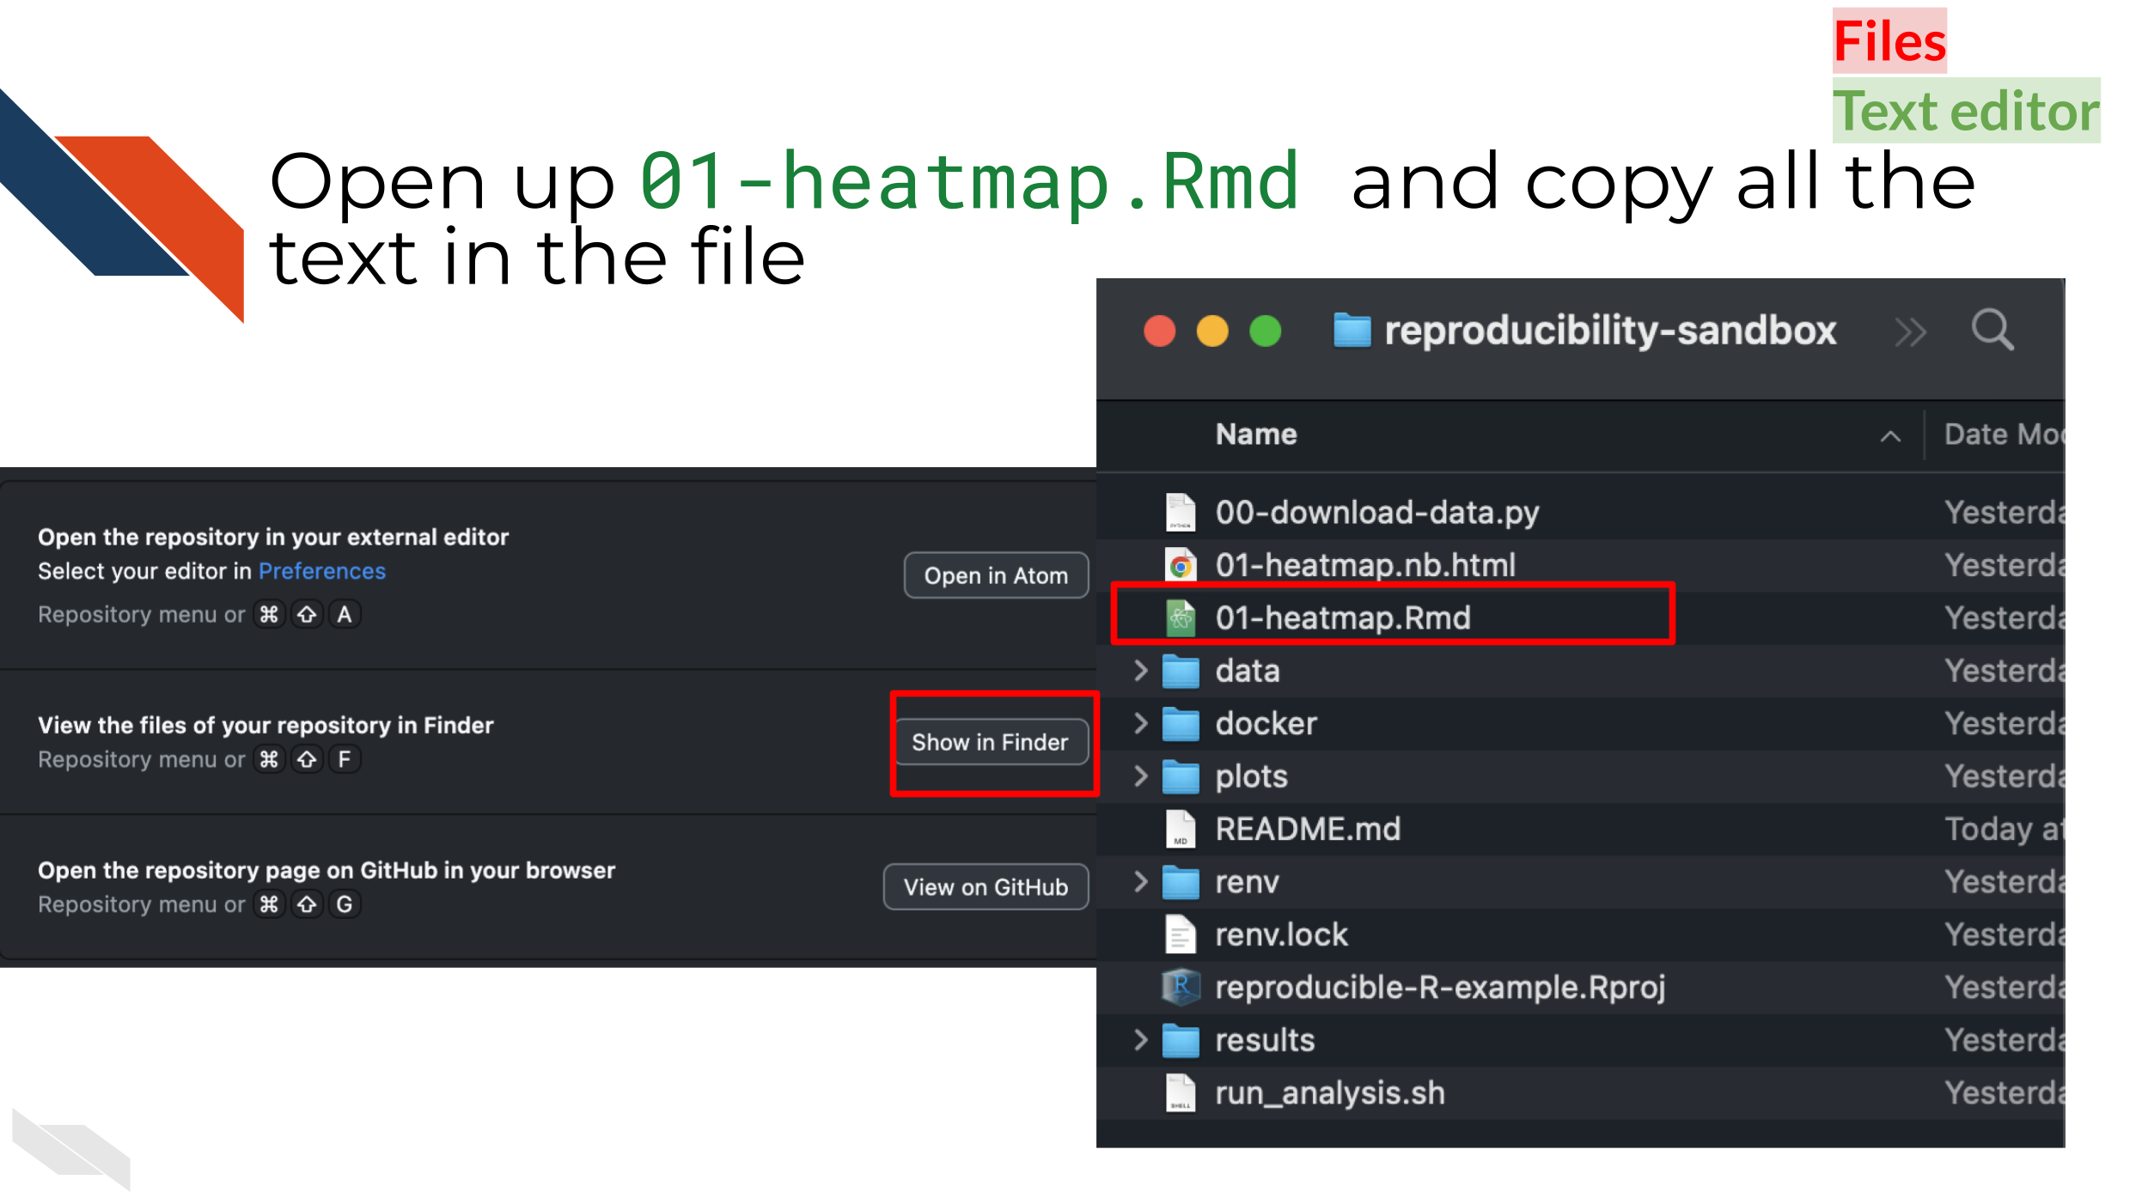Viewport: 2148px width, 1192px height.
Task: Click the plots folder name
Action: (1251, 777)
